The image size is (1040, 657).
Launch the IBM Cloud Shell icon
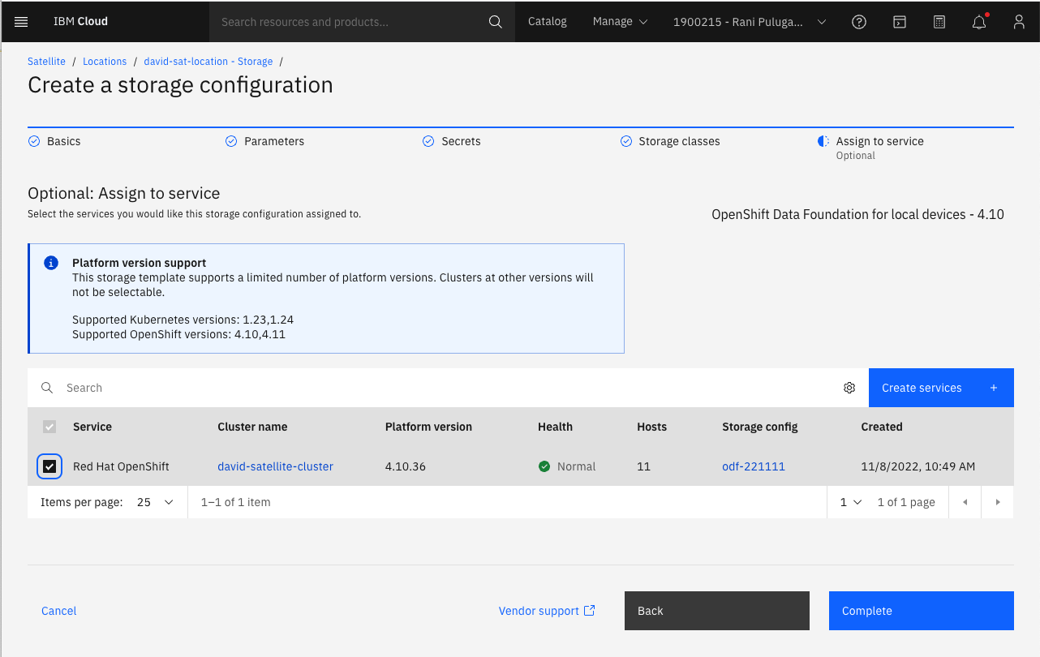click(899, 22)
